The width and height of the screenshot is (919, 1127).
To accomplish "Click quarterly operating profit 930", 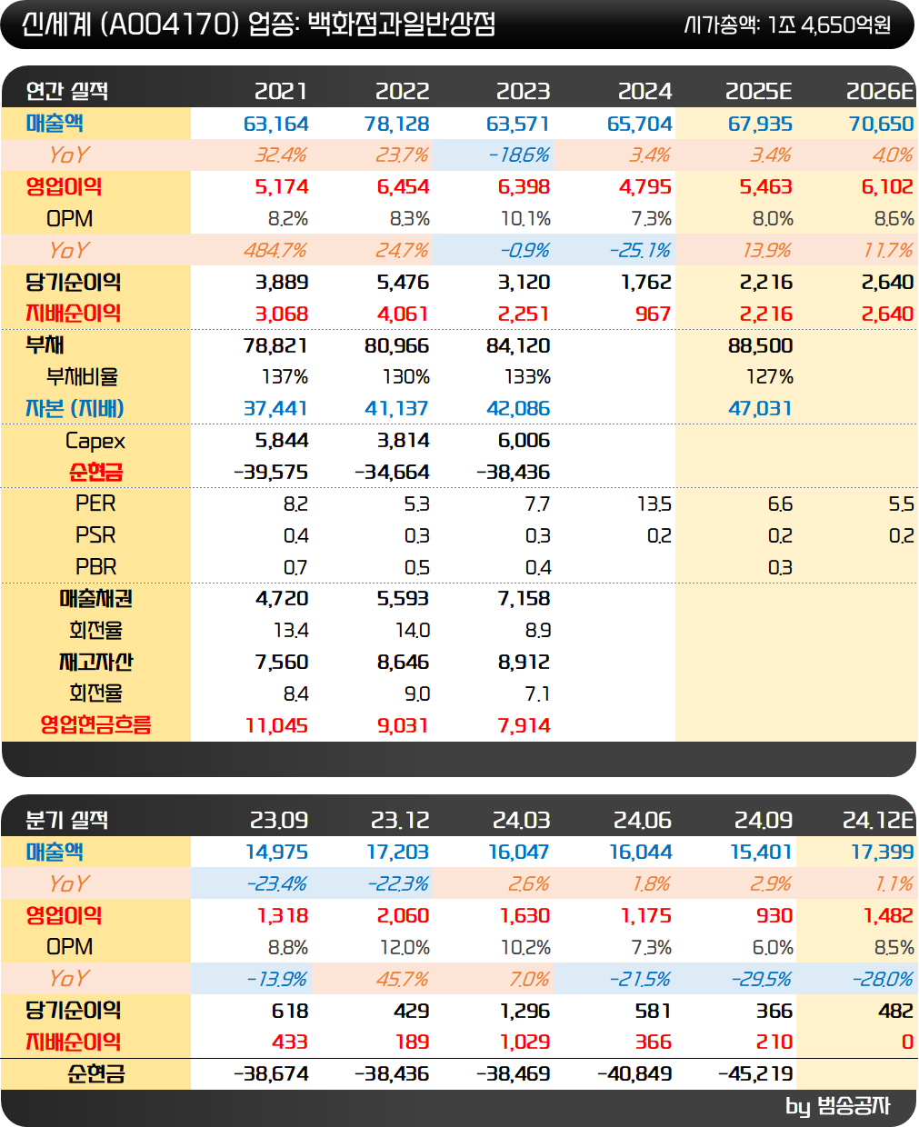I will (x=774, y=916).
